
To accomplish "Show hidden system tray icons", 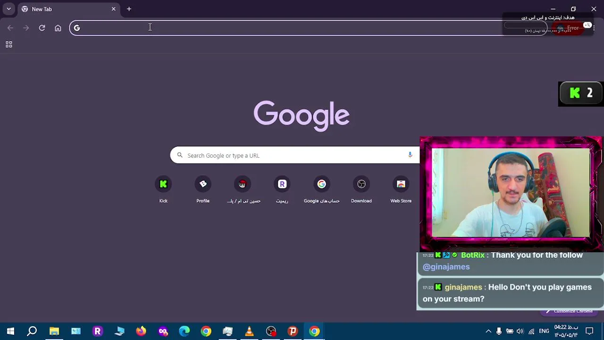I will click(488, 331).
